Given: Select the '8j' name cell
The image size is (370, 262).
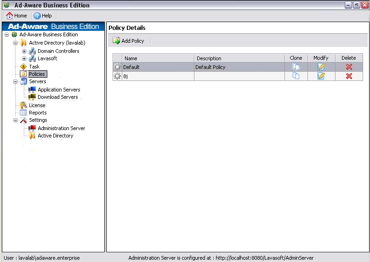Looking at the screenshot, I should [x=158, y=76].
